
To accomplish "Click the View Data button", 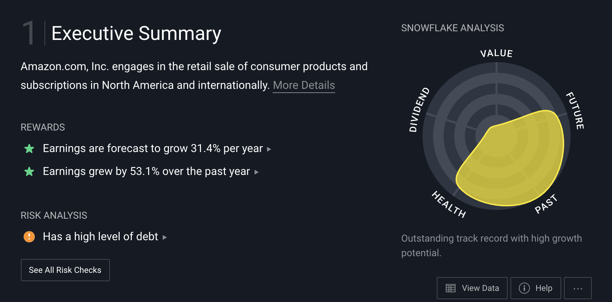I will tap(472, 288).
